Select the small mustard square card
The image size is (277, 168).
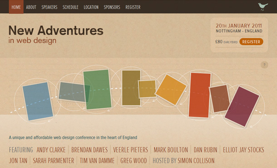point(148,89)
